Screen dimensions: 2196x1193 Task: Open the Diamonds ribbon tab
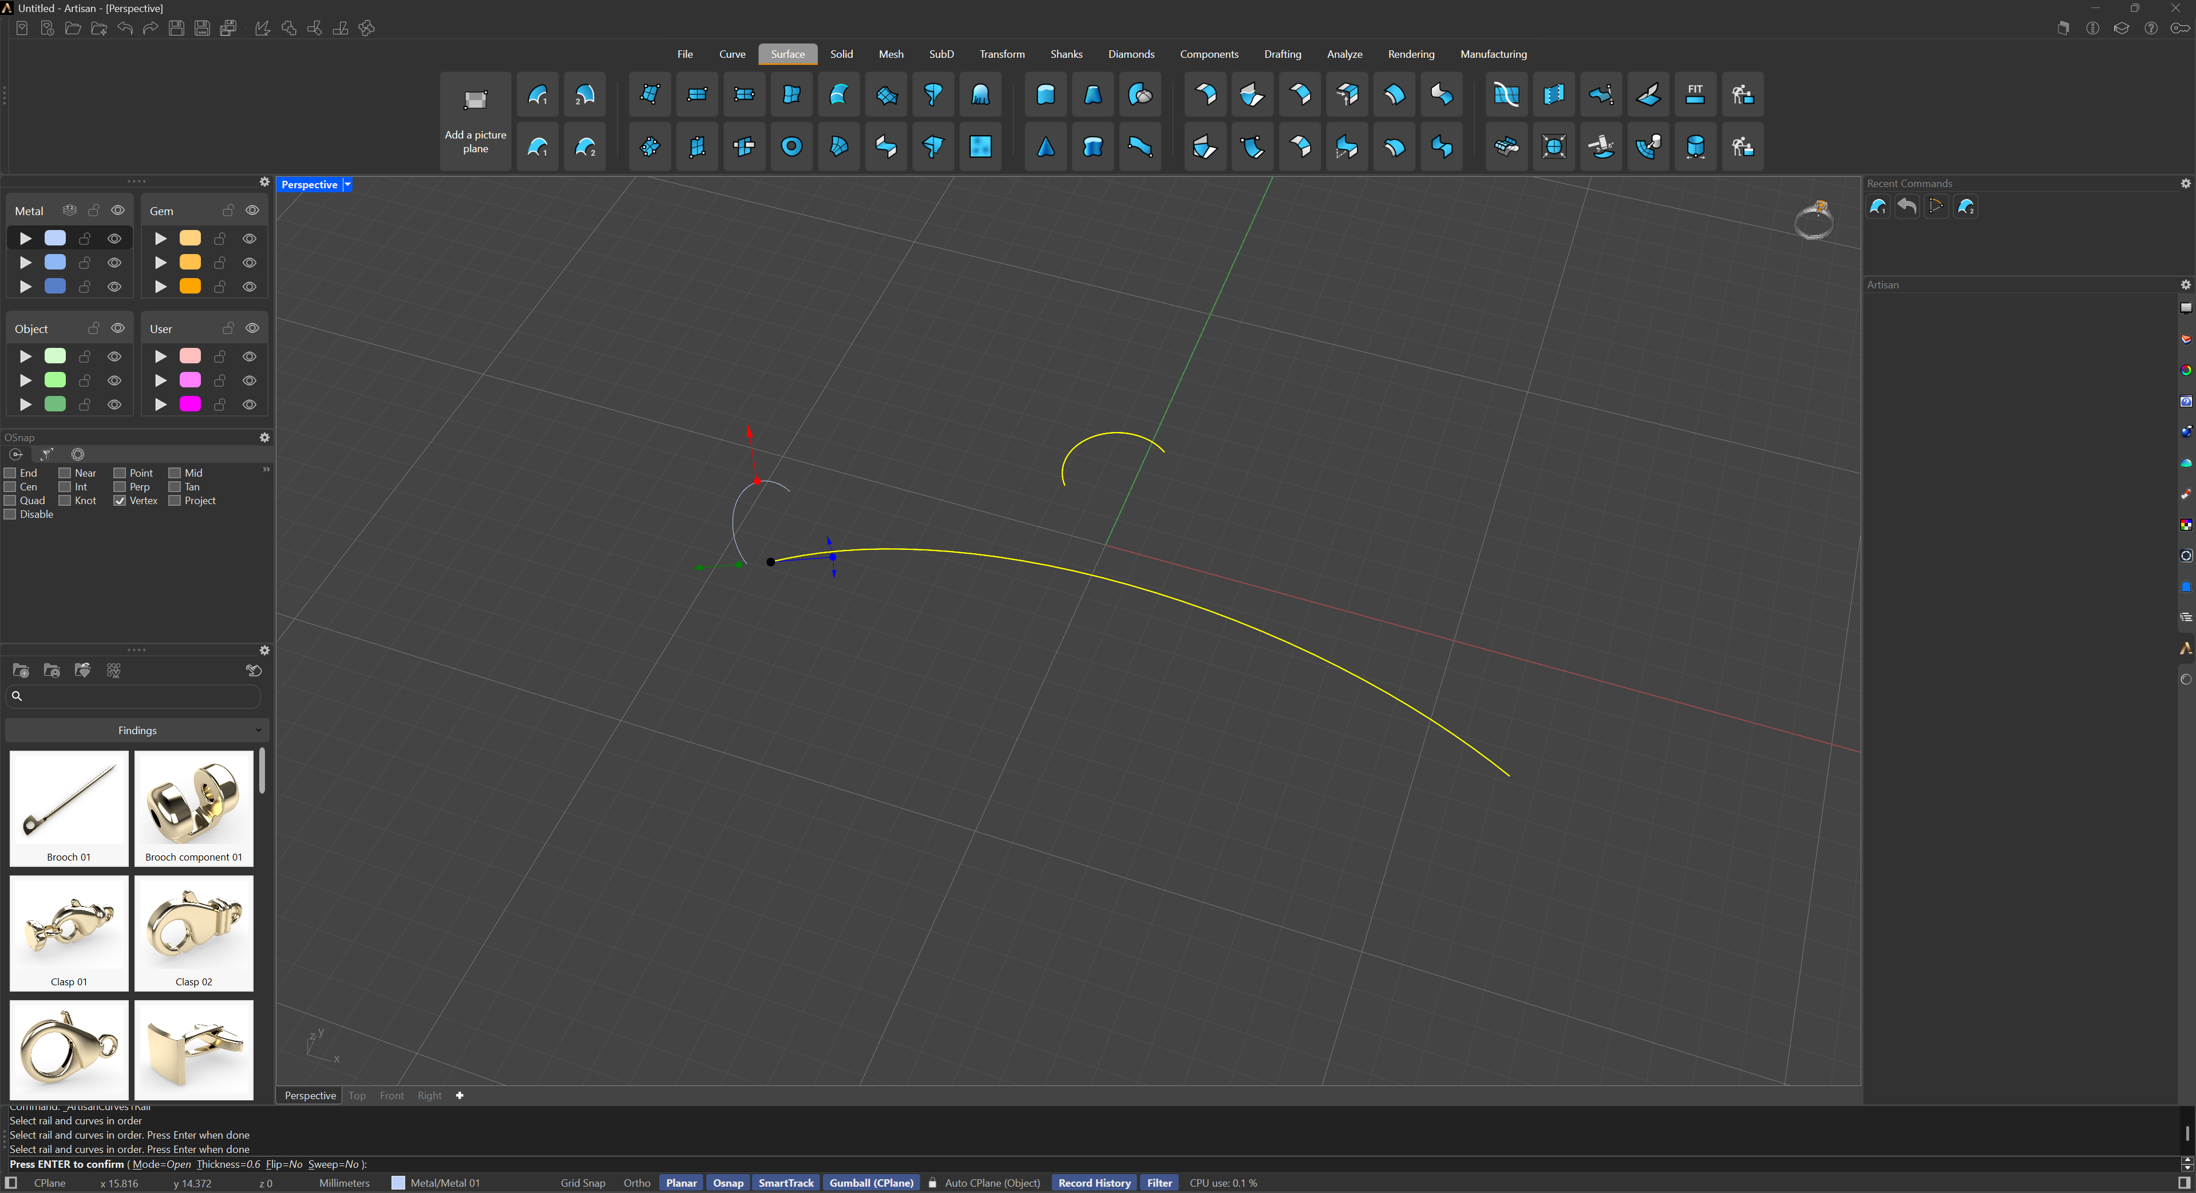coord(1130,54)
